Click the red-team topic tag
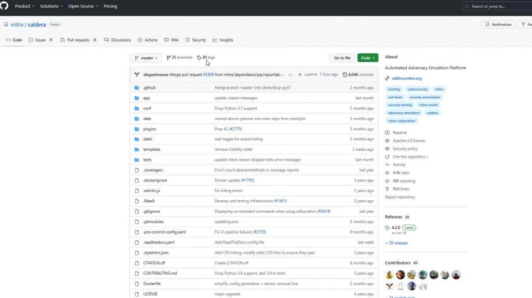The width and height of the screenshot is (532, 298). (395, 97)
